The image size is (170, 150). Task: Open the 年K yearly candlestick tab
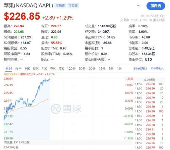coord(61,69)
